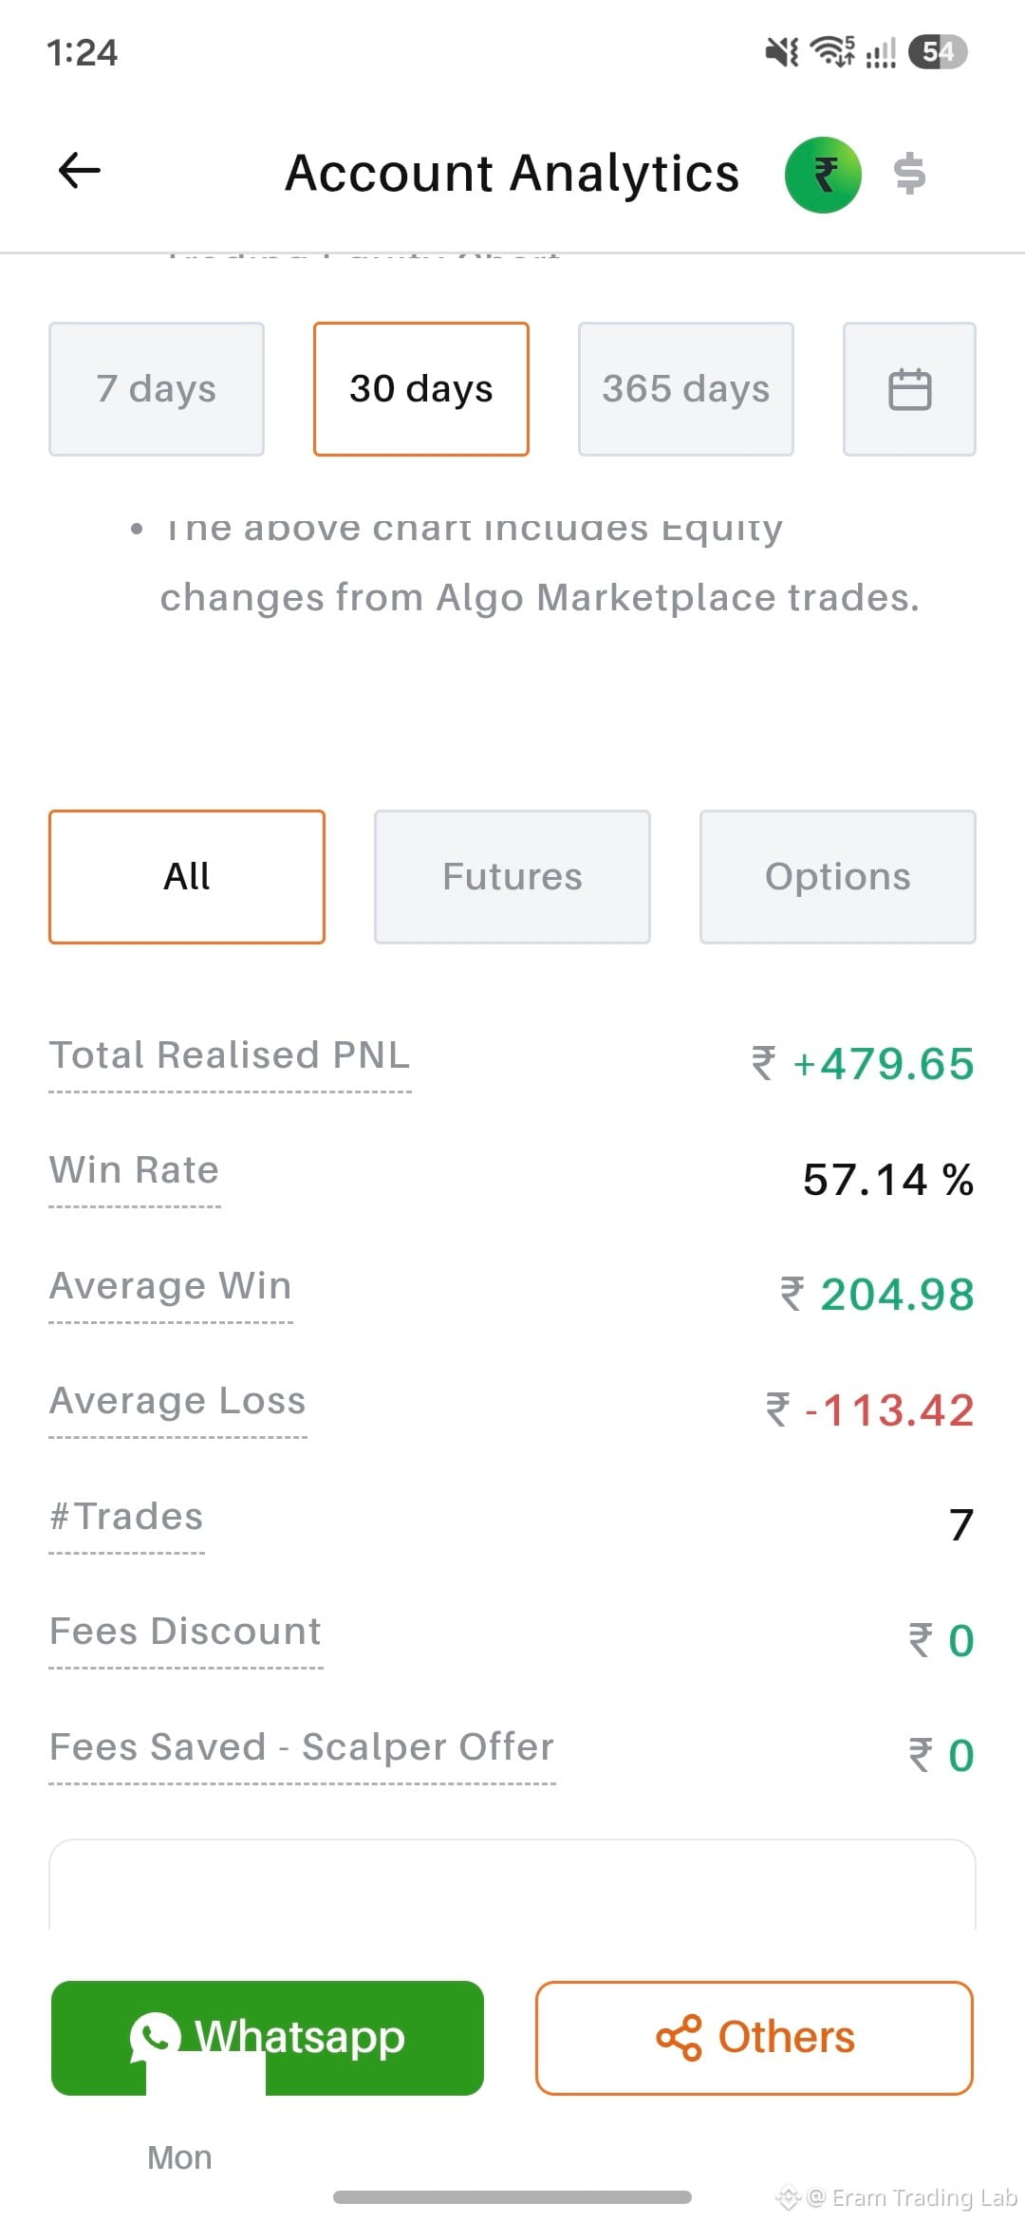Show tooltip for Total Realised PNL label
1025x2221 pixels.
230,1055
